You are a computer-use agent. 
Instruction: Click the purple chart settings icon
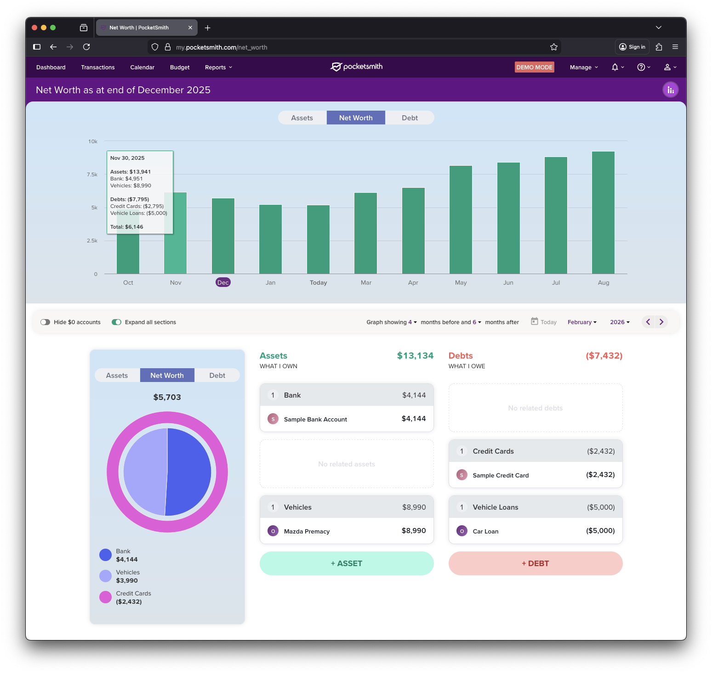point(670,90)
